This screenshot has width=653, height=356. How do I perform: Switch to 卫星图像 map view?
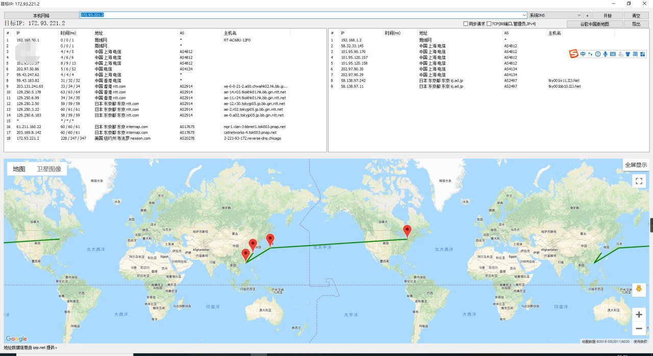[x=49, y=169]
